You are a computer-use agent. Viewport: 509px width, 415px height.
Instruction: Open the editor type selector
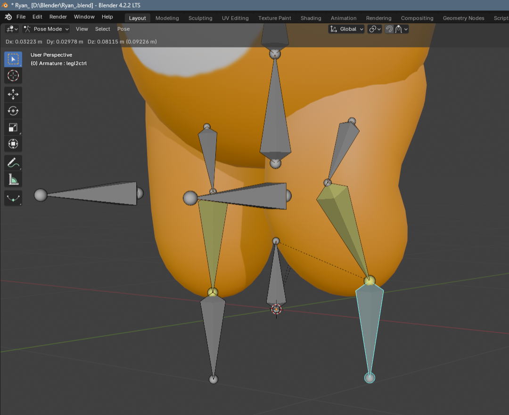tap(12, 29)
